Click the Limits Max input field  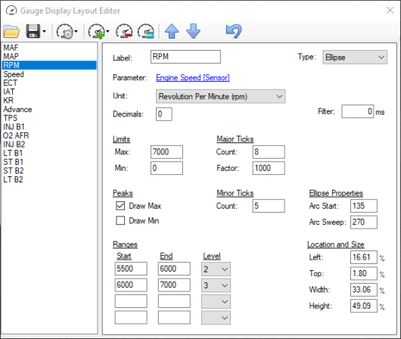coord(166,152)
